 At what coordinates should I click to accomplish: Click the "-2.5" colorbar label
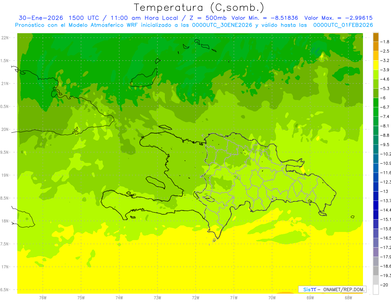tap(385, 51)
